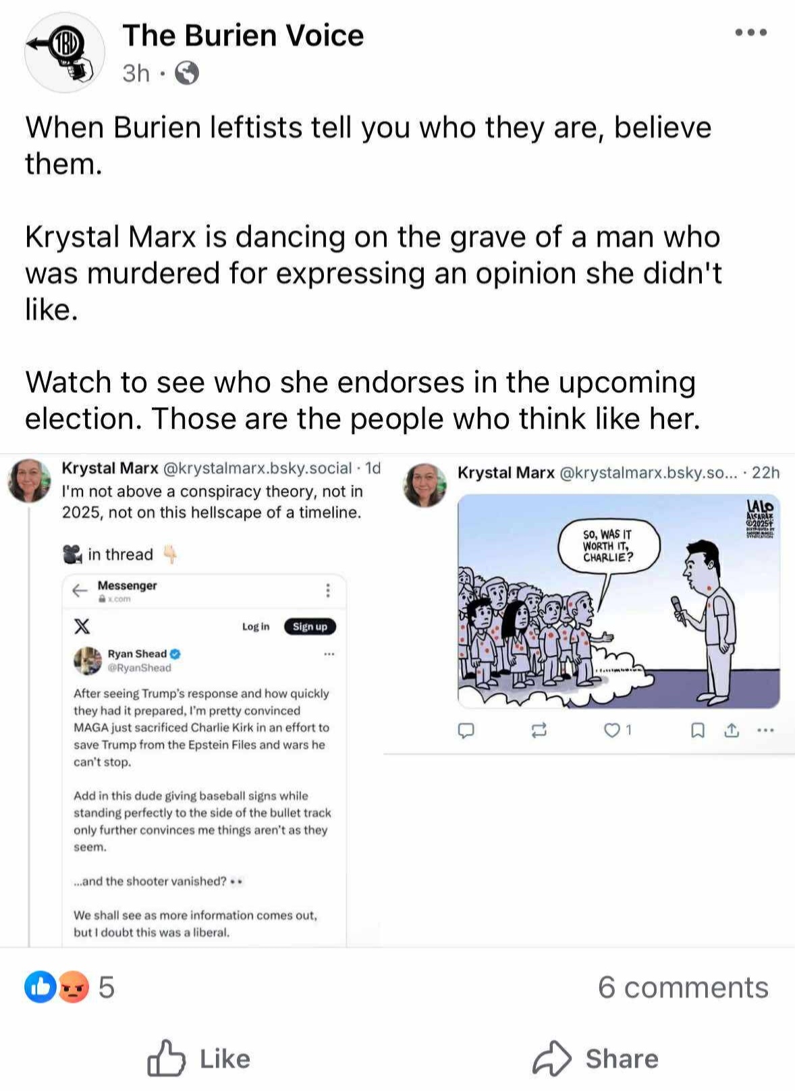Open the Messenger vertical three-dot menu
795x1091 pixels.
click(x=328, y=591)
